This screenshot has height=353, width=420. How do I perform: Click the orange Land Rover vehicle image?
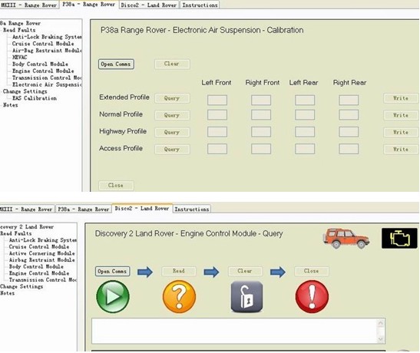pyautogui.click(x=346, y=238)
